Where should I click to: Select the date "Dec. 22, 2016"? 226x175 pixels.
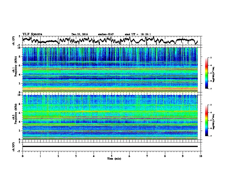(80, 34)
